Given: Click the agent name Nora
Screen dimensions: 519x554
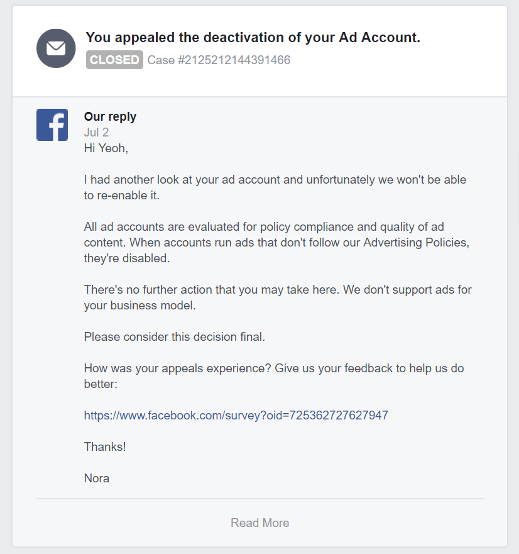Looking at the screenshot, I should [97, 479].
